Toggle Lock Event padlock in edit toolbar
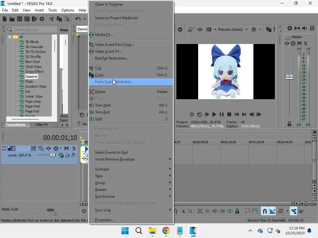Viewport: 318px width, 238px height. click(x=237, y=211)
